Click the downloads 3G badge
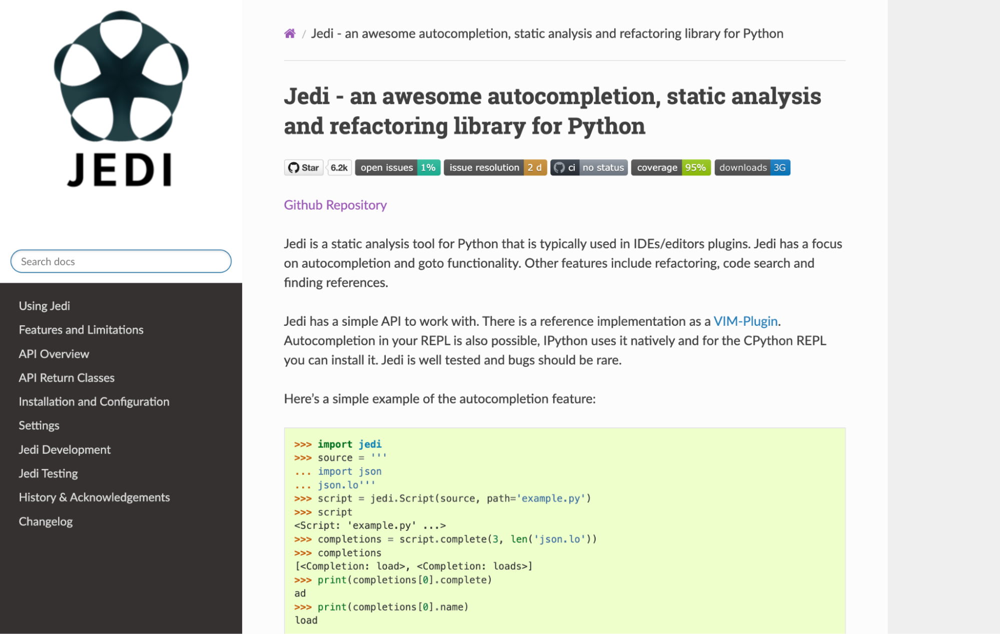 (752, 168)
